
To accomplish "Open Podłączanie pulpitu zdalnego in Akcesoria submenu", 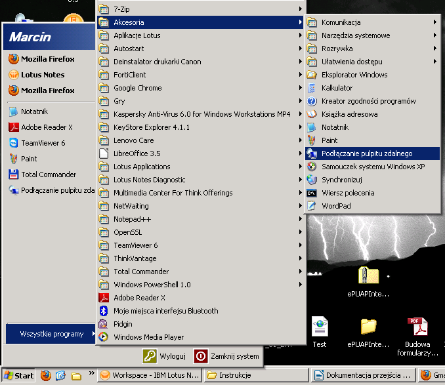I will tap(372, 153).
